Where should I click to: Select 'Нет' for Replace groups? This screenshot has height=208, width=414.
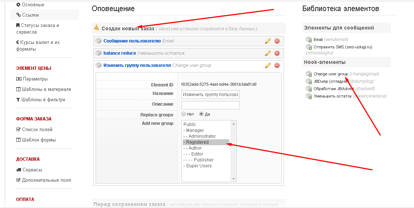184,114
